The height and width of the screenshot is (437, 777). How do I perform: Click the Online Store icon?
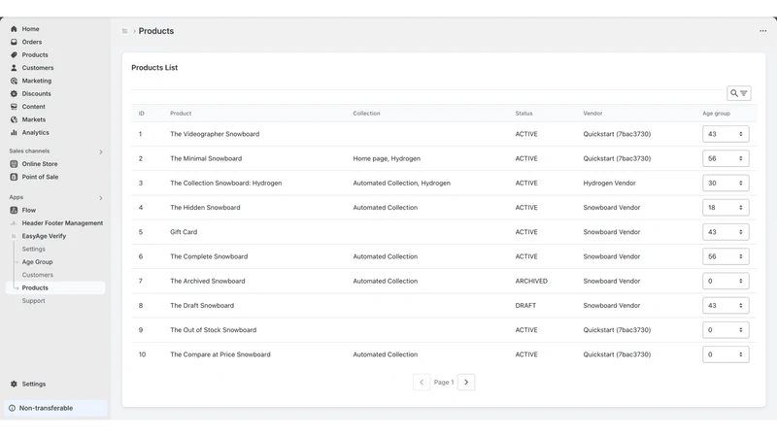coord(14,163)
